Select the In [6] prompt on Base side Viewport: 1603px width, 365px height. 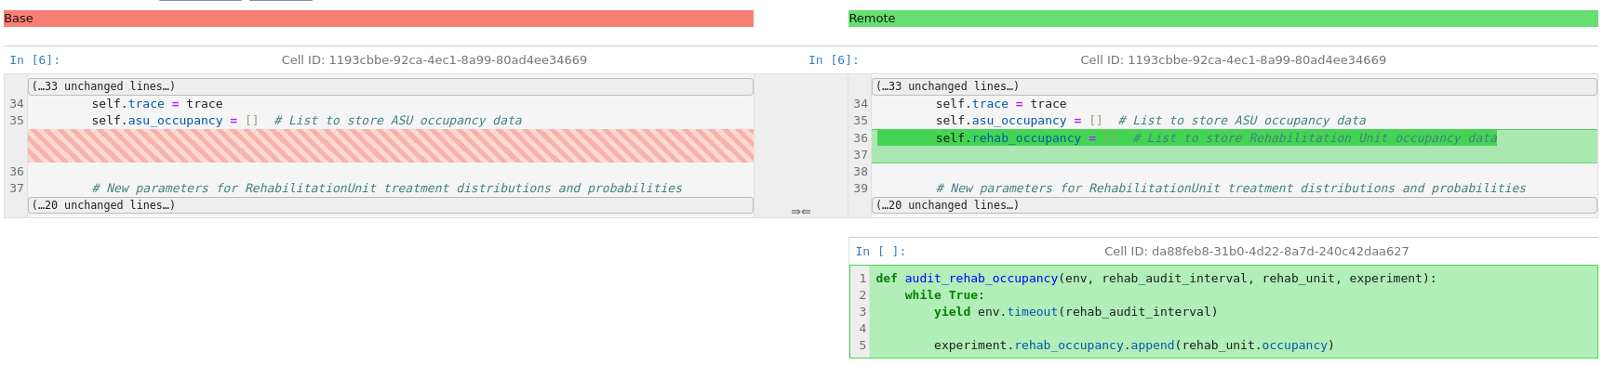click(x=34, y=60)
